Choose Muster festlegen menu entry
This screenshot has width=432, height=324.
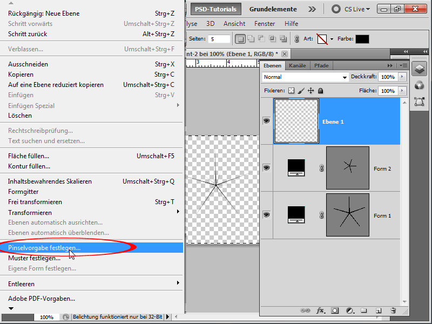click(91, 258)
